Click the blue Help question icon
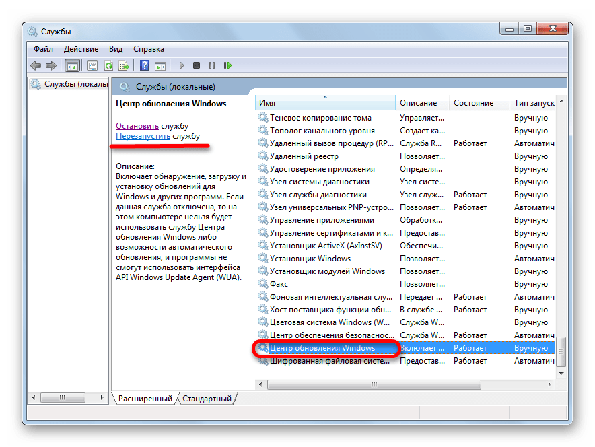The width and height of the screenshot is (595, 447). tap(144, 65)
